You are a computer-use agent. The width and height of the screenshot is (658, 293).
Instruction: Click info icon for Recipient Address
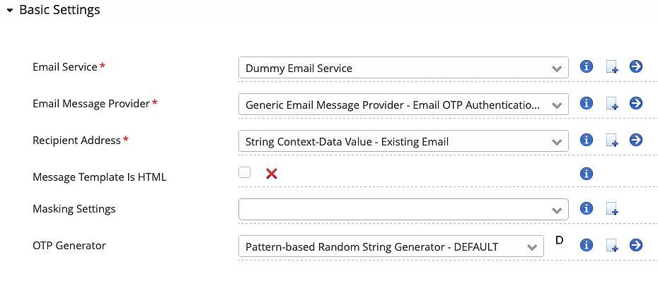tap(586, 140)
